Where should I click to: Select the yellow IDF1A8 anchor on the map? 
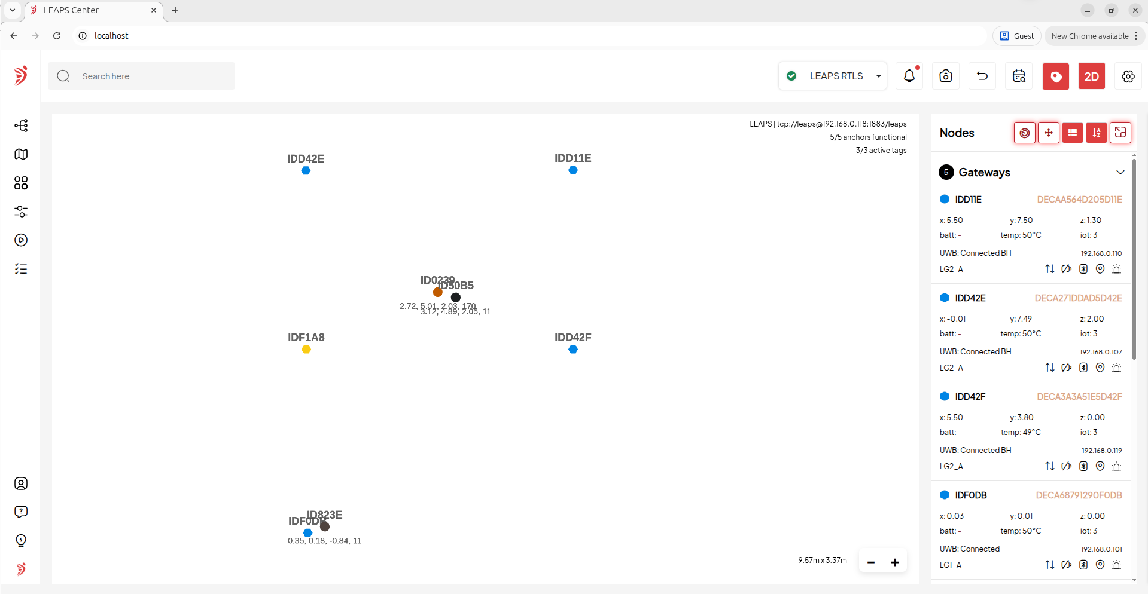click(x=306, y=350)
